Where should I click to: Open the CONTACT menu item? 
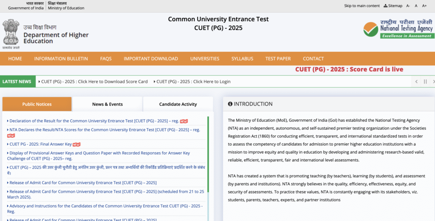click(x=313, y=59)
